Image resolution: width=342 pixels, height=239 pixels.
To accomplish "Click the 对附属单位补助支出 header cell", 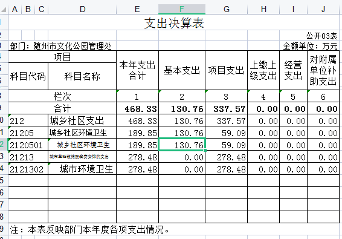I will tap(323, 70).
